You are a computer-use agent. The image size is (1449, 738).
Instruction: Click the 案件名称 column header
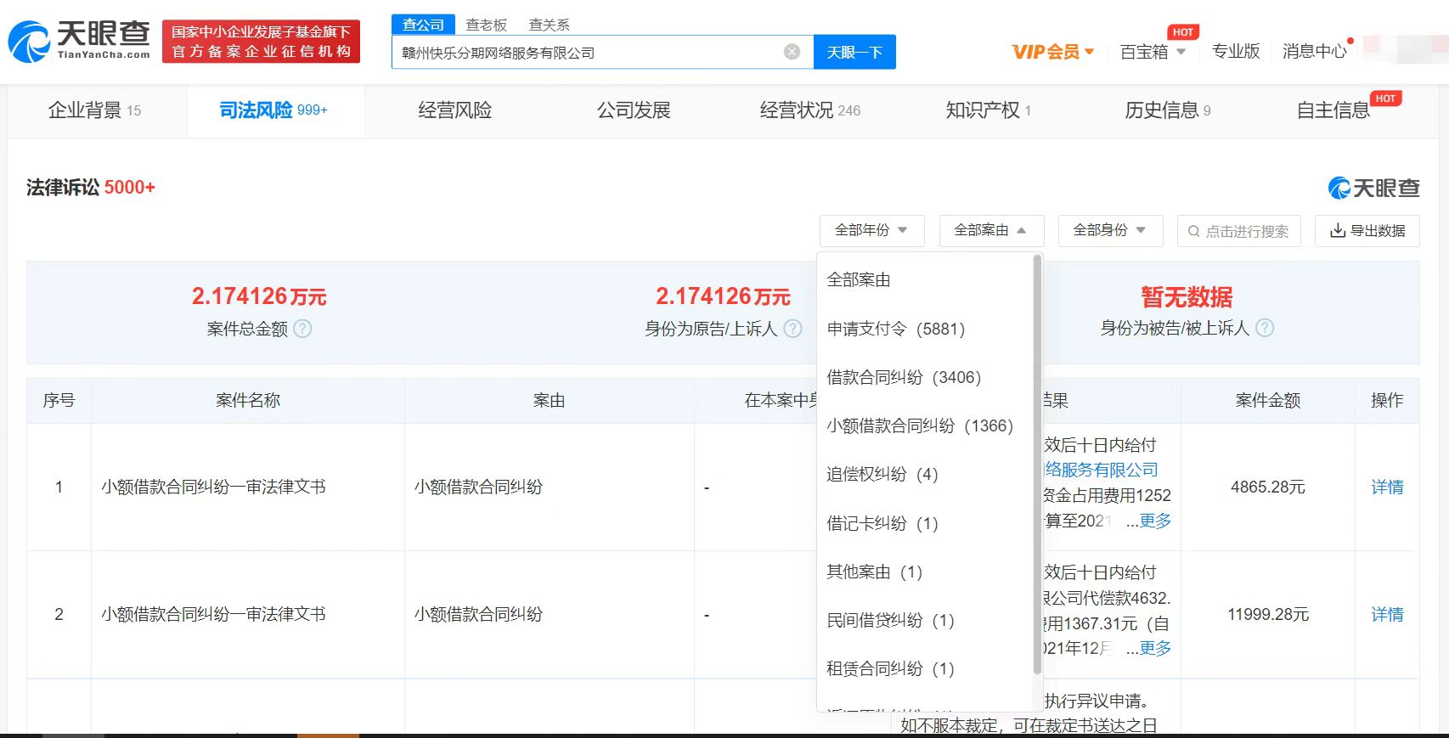click(248, 400)
